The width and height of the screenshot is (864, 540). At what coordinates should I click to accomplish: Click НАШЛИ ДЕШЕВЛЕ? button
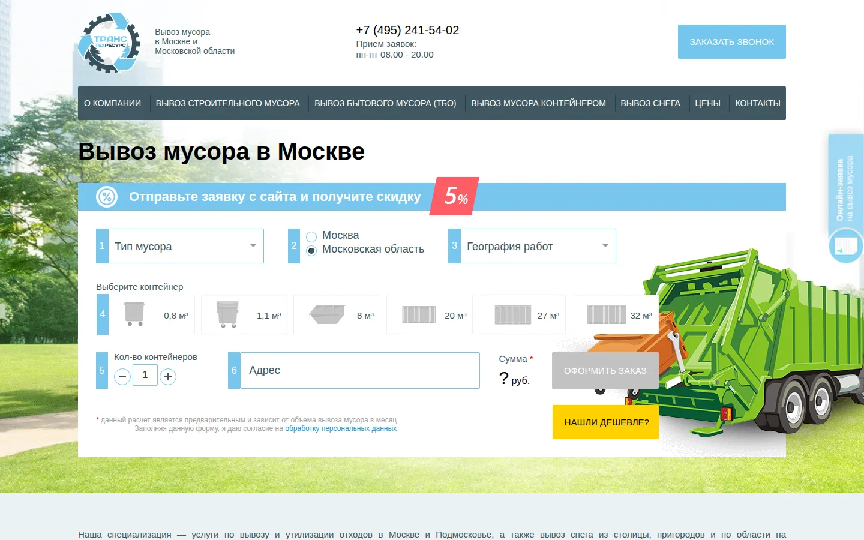click(x=605, y=422)
